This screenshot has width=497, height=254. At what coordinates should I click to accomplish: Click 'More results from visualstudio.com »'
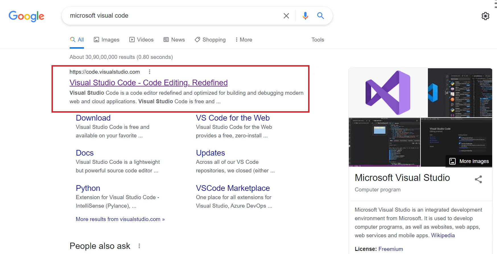point(120,219)
